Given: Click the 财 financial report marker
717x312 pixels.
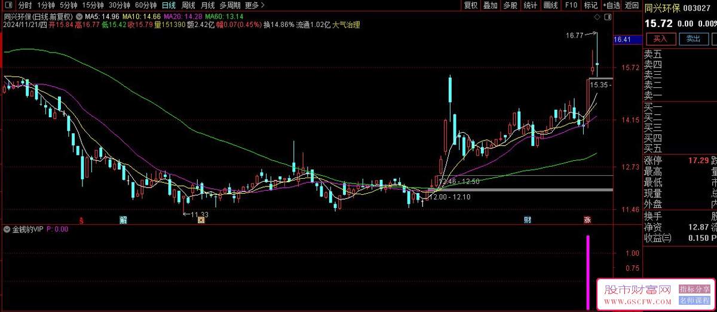Looking at the screenshot, I should pos(528,220).
